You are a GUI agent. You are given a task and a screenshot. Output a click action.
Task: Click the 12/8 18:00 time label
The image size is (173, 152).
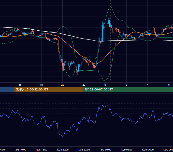pyautogui.click(x=41, y=149)
